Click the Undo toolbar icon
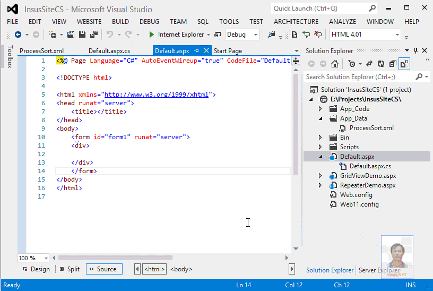 (x=110, y=35)
